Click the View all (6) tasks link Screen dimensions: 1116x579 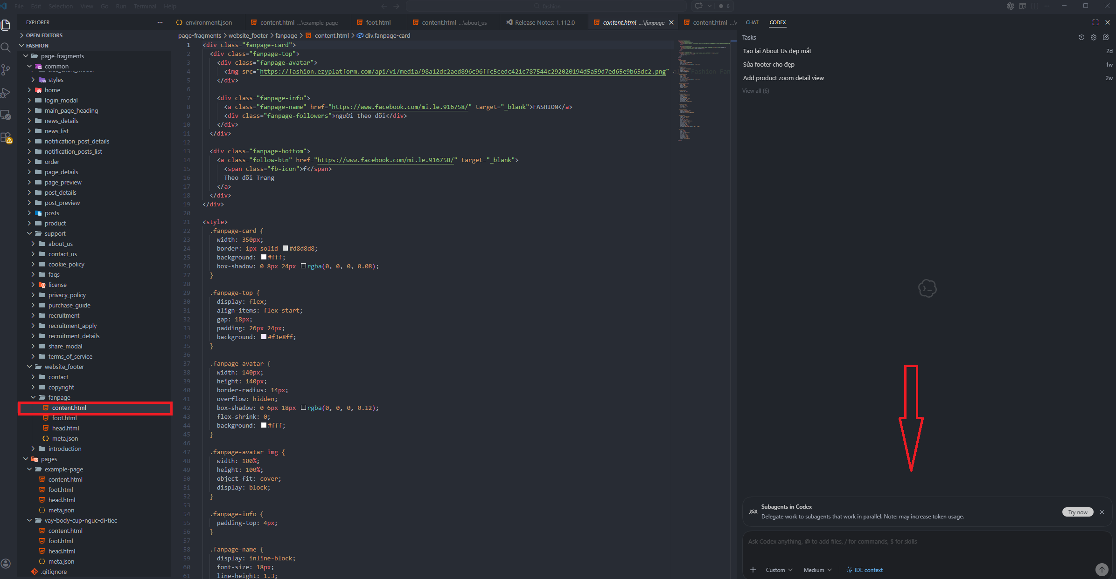(755, 91)
